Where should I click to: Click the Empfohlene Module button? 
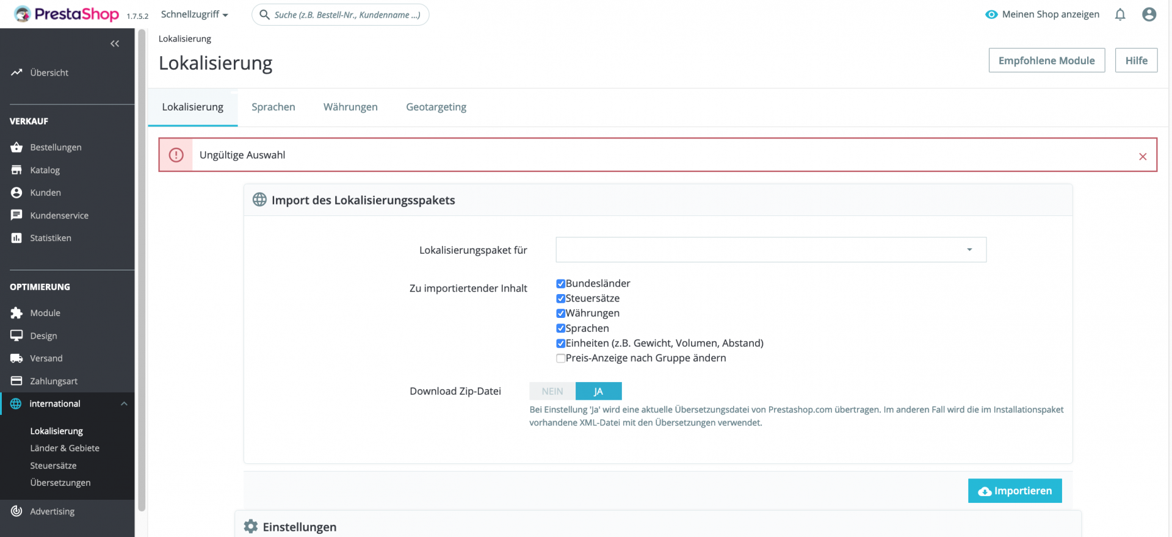coord(1046,60)
